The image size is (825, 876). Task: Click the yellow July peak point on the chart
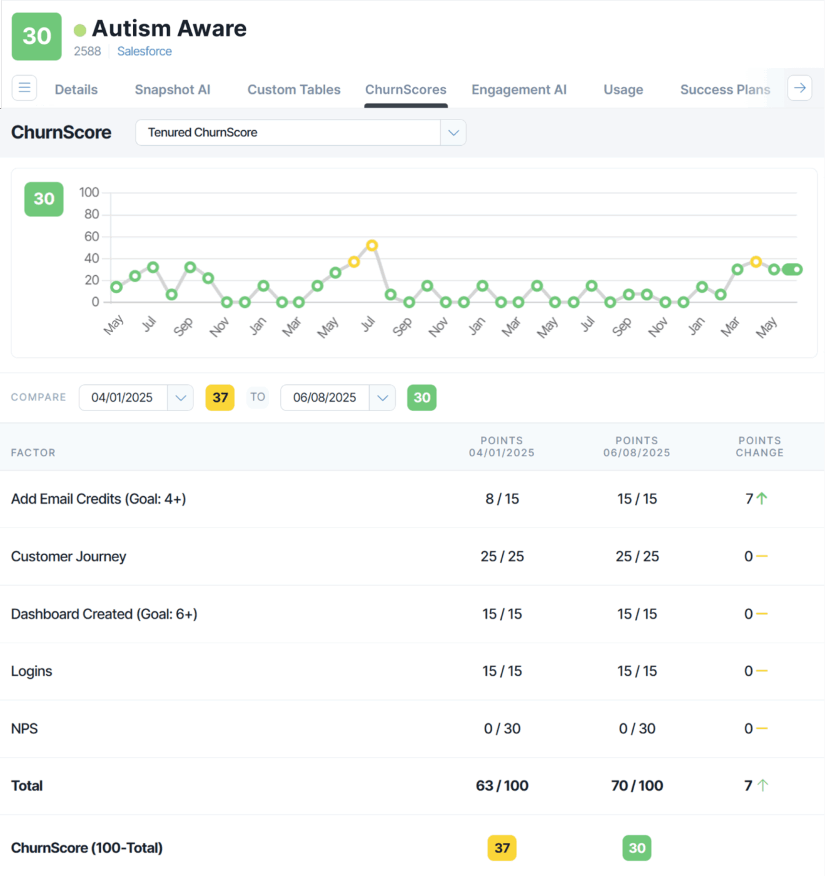coord(373,245)
